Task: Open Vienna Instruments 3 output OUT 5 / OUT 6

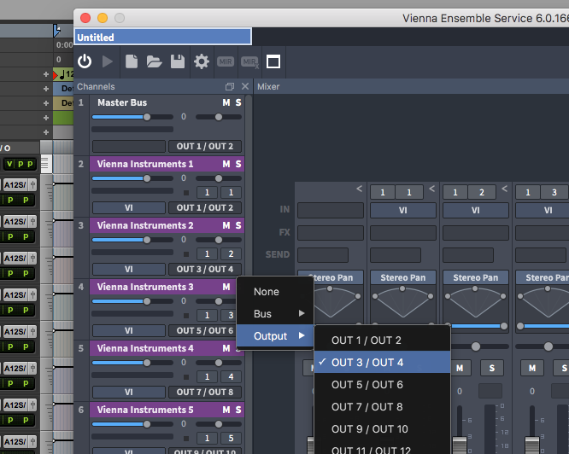Action: (x=202, y=331)
